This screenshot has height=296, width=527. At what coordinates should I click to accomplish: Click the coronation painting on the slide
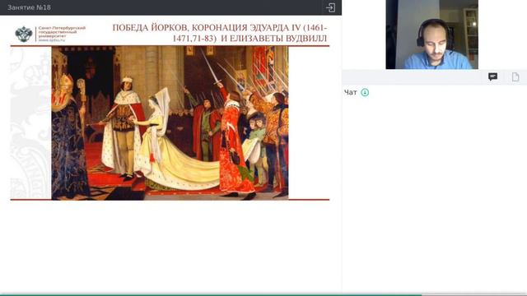(170, 123)
